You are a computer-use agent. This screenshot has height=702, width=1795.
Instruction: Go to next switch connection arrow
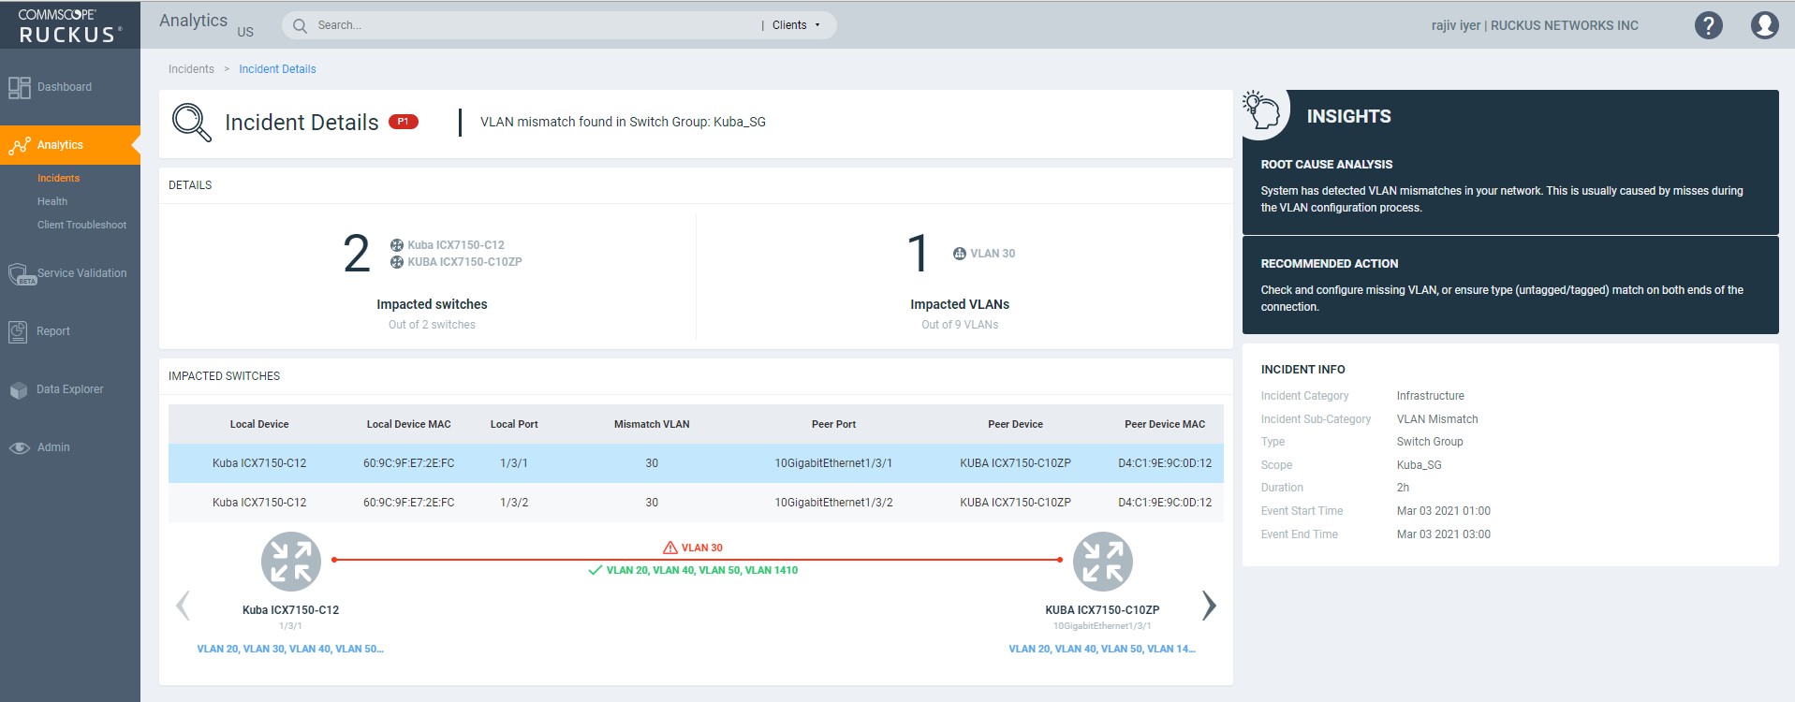[1209, 606]
